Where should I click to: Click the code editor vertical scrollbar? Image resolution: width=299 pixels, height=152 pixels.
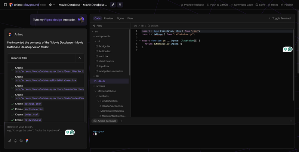[x=294, y=65]
